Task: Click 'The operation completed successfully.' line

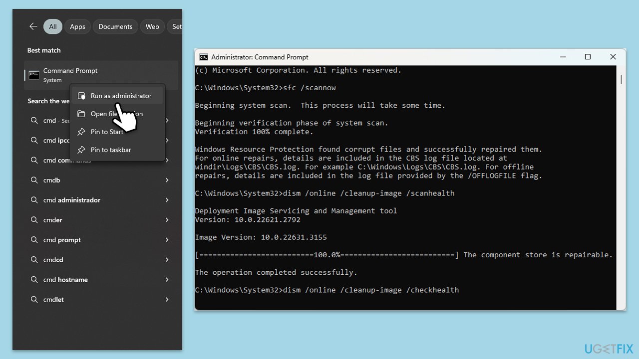Action: tap(276, 272)
